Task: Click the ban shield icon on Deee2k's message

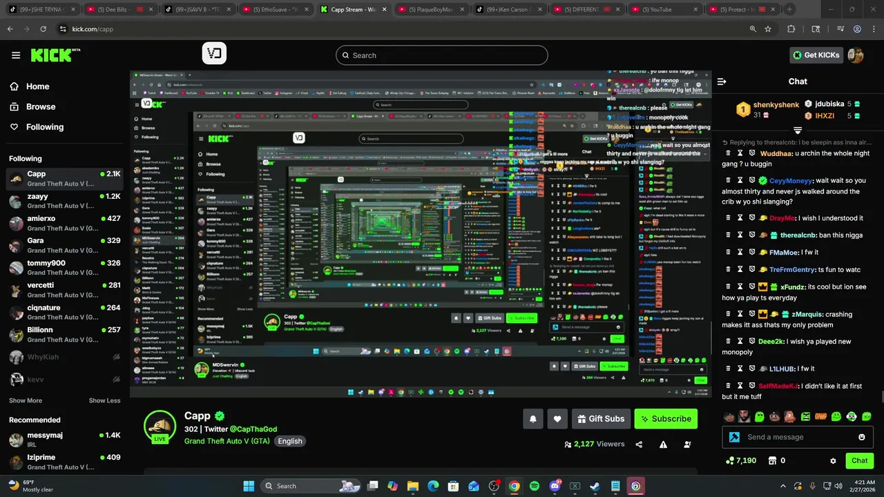Action: click(752, 341)
